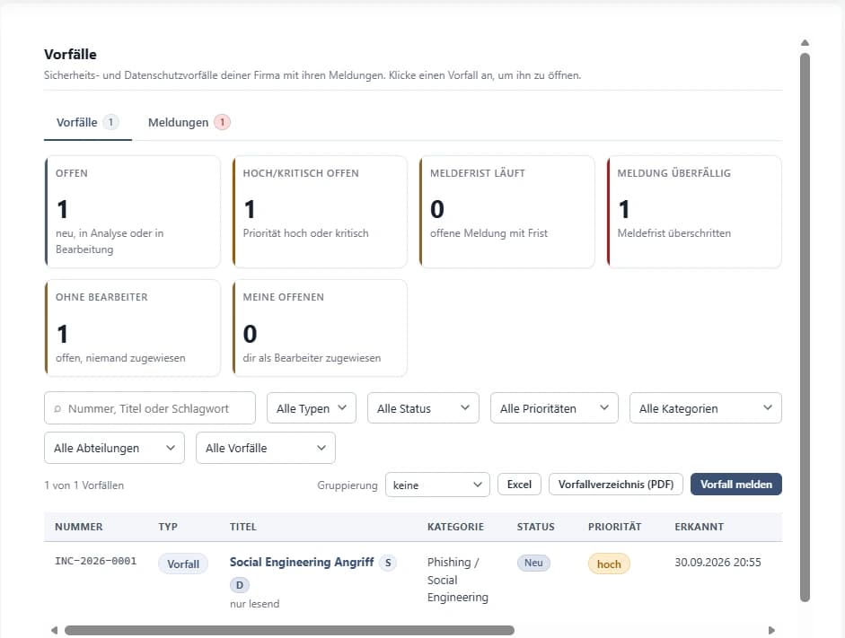This screenshot has width=845, height=638.
Task: Expand the Alle Typen dropdown
Action: point(312,408)
